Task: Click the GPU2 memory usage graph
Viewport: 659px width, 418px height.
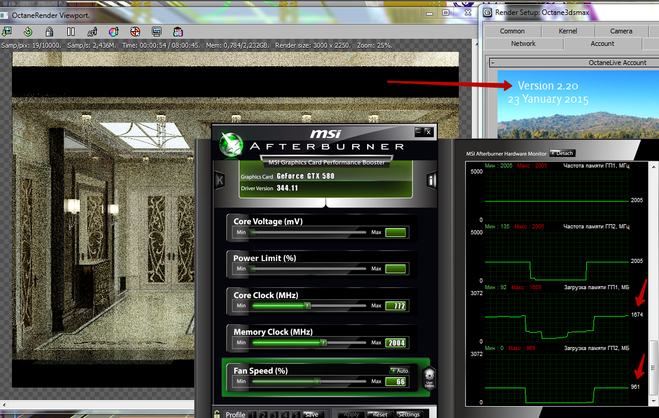Action: 557,378
